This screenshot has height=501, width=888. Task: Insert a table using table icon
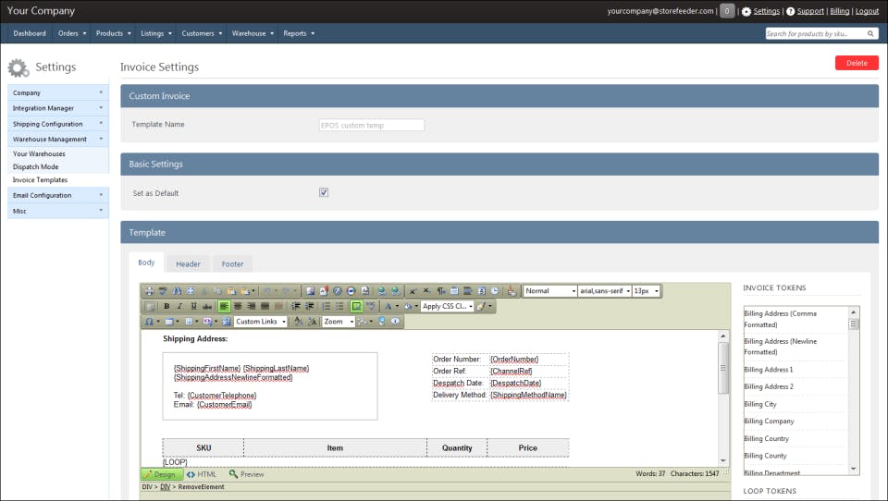point(168,321)
